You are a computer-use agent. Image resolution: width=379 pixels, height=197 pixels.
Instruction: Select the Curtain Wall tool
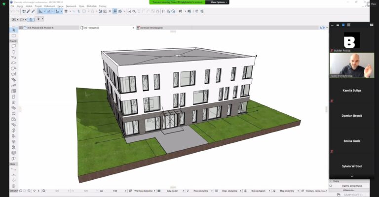(14, 91)
